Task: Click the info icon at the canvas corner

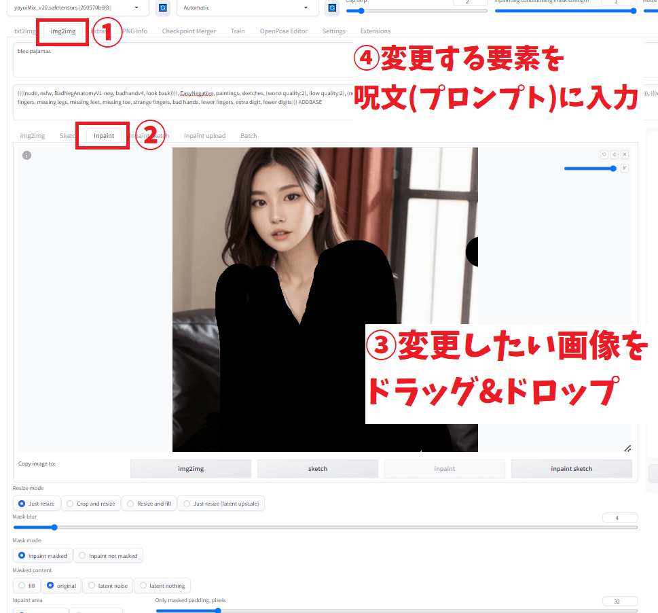Action: [26, 155]
